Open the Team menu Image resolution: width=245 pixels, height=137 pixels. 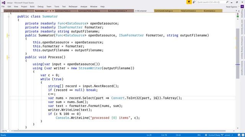[49, 7]
